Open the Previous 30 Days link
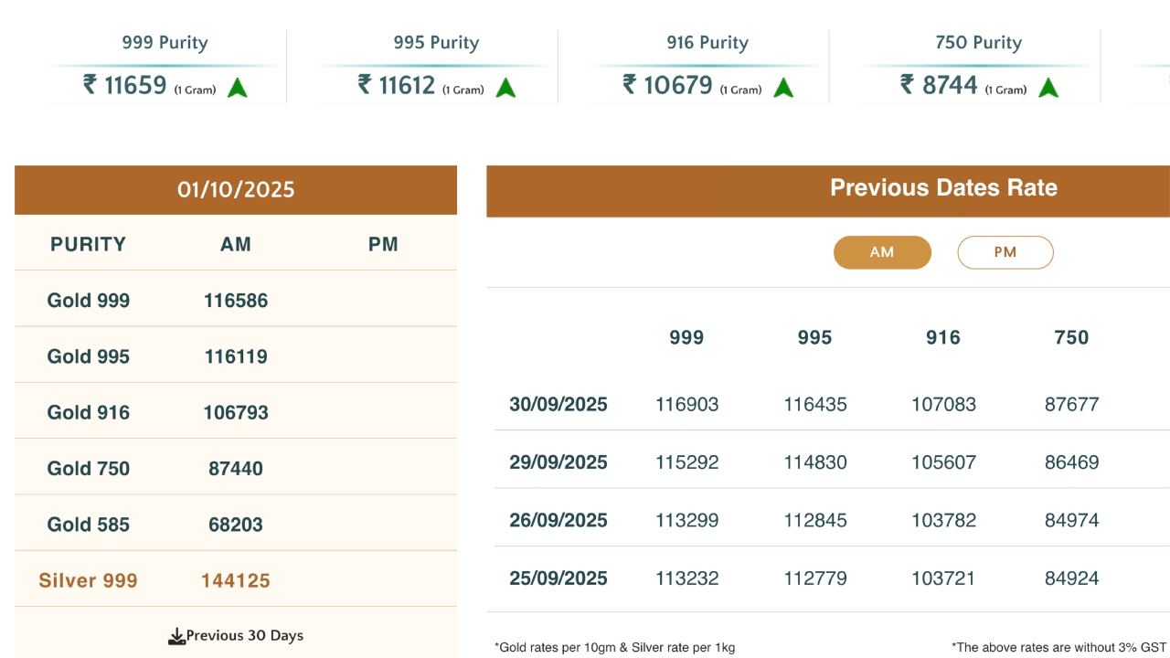Viewport: 1170px width, 658px height. (x=244, y=636)
